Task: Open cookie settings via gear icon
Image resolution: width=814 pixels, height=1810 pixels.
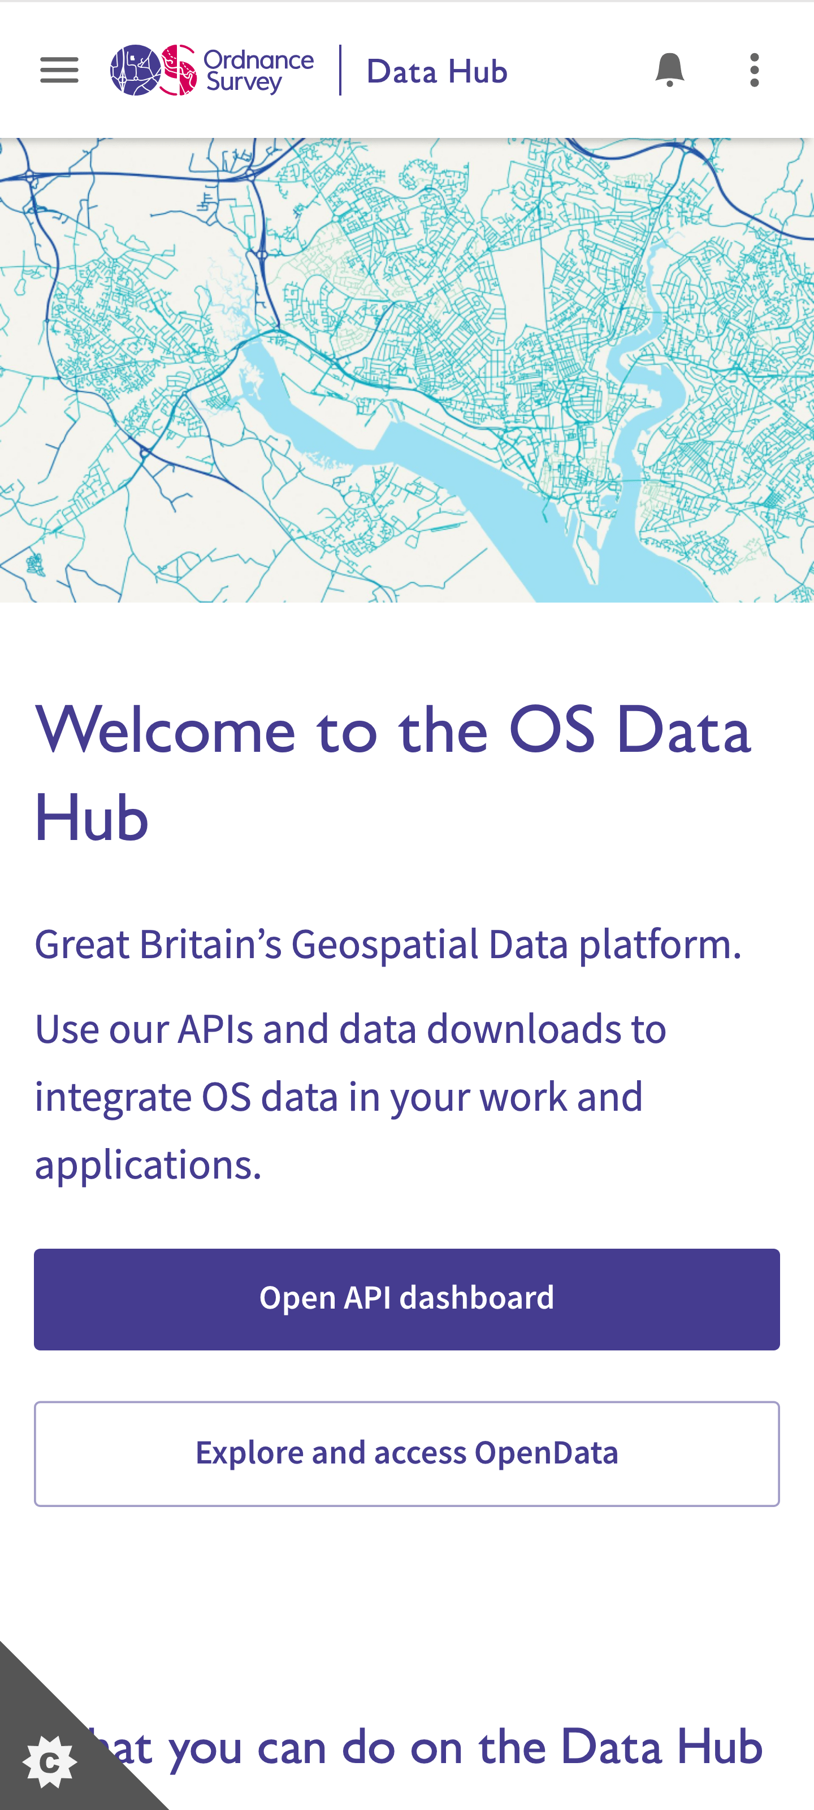Action: click(49, 1762)
